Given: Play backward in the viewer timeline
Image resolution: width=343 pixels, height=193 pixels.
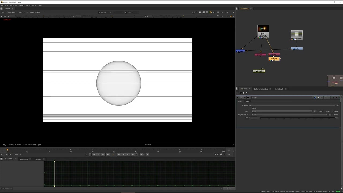Looking at the screenshot, I should click(x=108, y=154).
